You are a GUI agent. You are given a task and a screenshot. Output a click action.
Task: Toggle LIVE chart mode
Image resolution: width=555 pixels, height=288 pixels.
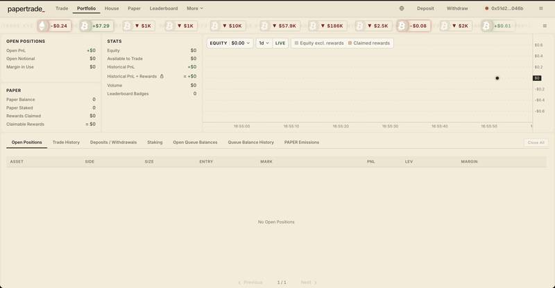[280, 43]
